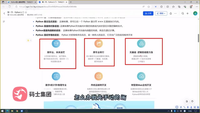Close the Python核心基础课程 tab
The image size is (200, 113).
click(x=35, y=2)
